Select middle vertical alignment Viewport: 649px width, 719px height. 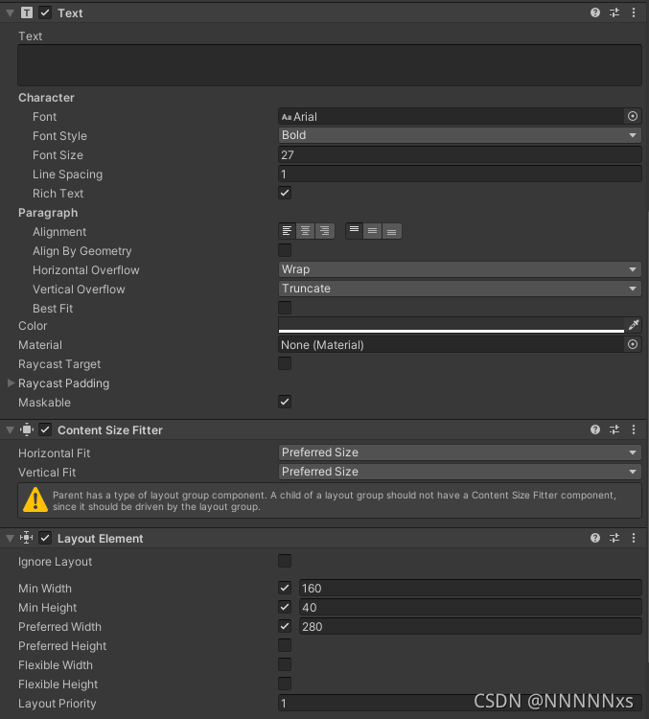tap(372, 231)
